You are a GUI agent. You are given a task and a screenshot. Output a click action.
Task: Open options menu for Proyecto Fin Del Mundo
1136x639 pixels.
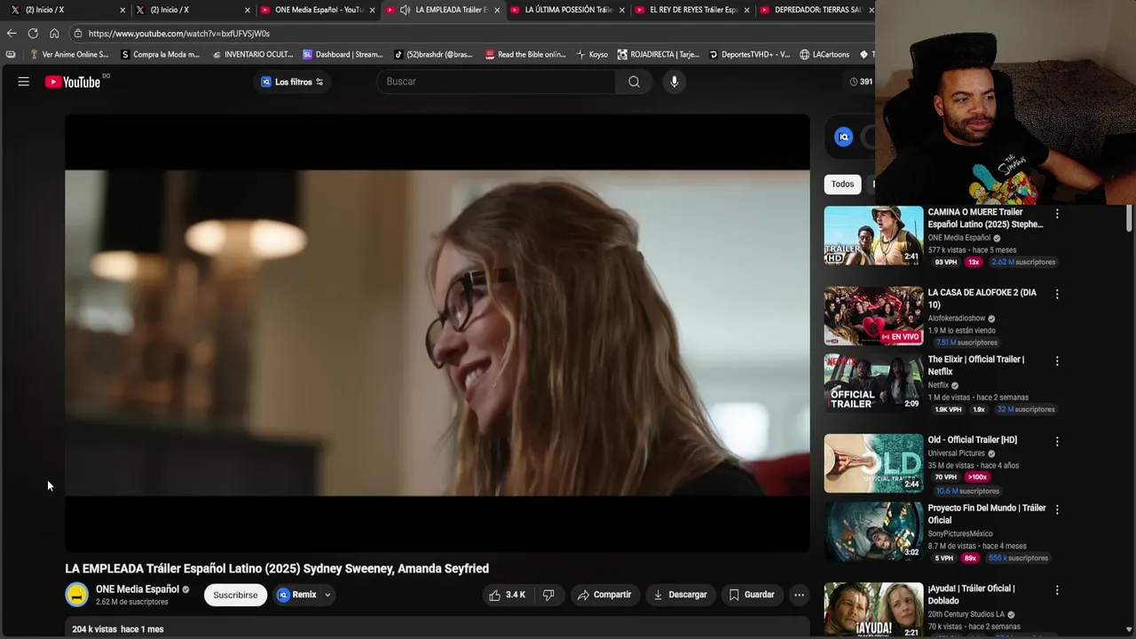tap(1056, 509)
